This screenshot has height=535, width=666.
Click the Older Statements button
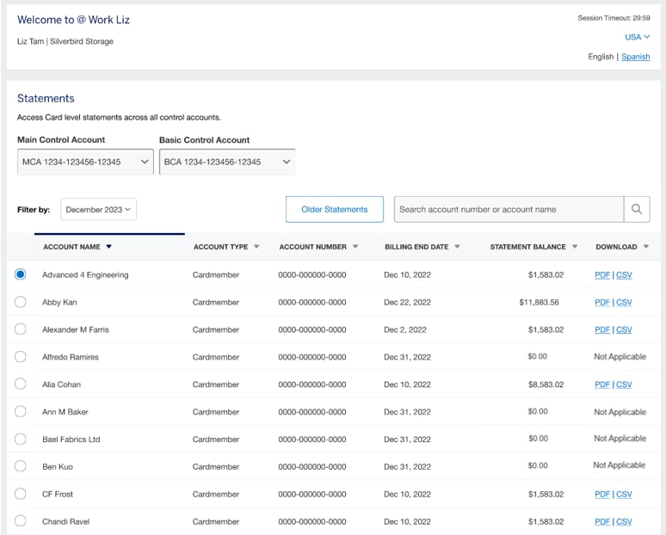click(334, 209)
